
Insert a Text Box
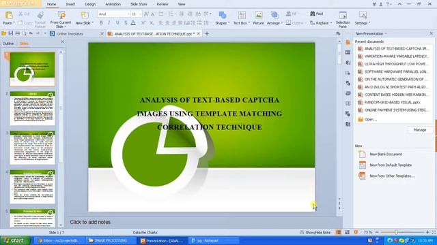(x=241, y=18)
